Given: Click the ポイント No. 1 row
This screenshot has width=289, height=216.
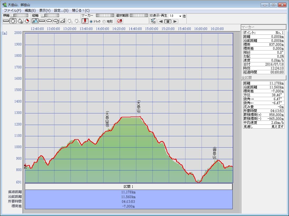Looking at the screenshot, I should (264, 33).
